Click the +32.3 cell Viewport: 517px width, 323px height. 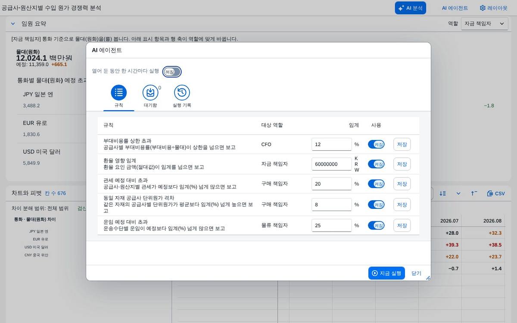point(495,233)
